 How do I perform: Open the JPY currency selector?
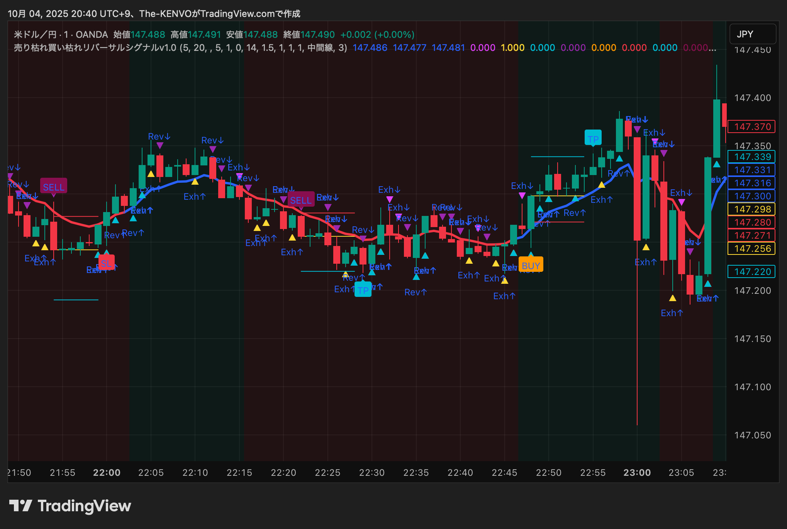coord(752,34)
